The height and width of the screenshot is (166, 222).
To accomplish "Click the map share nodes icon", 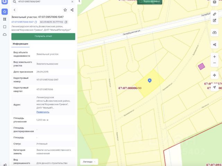I will [x=214, y=45].
